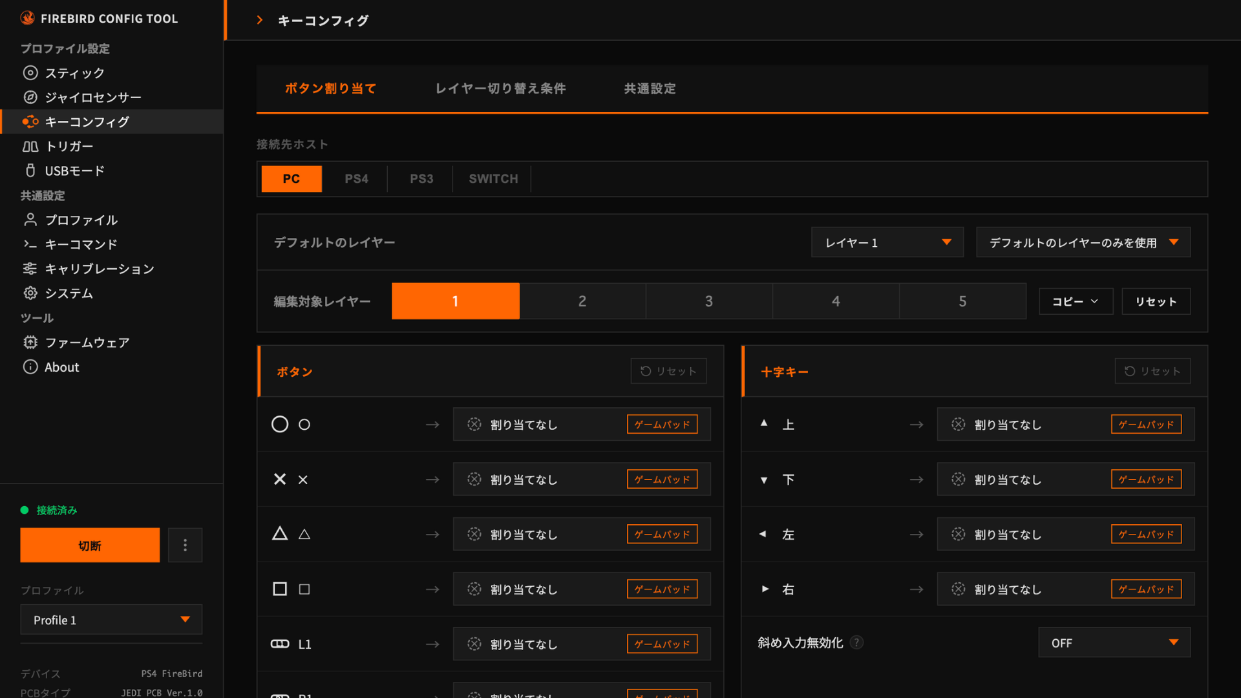This screenshot has height=698, width=1241.
Task: Click the breadcrumb chevron before キーコンフィグ
Action: (x=260, y=20)
